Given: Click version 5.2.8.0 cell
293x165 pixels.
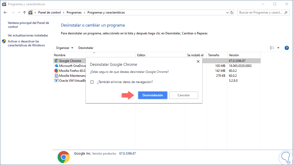Looking at the screenshot, I should (233, 81).
